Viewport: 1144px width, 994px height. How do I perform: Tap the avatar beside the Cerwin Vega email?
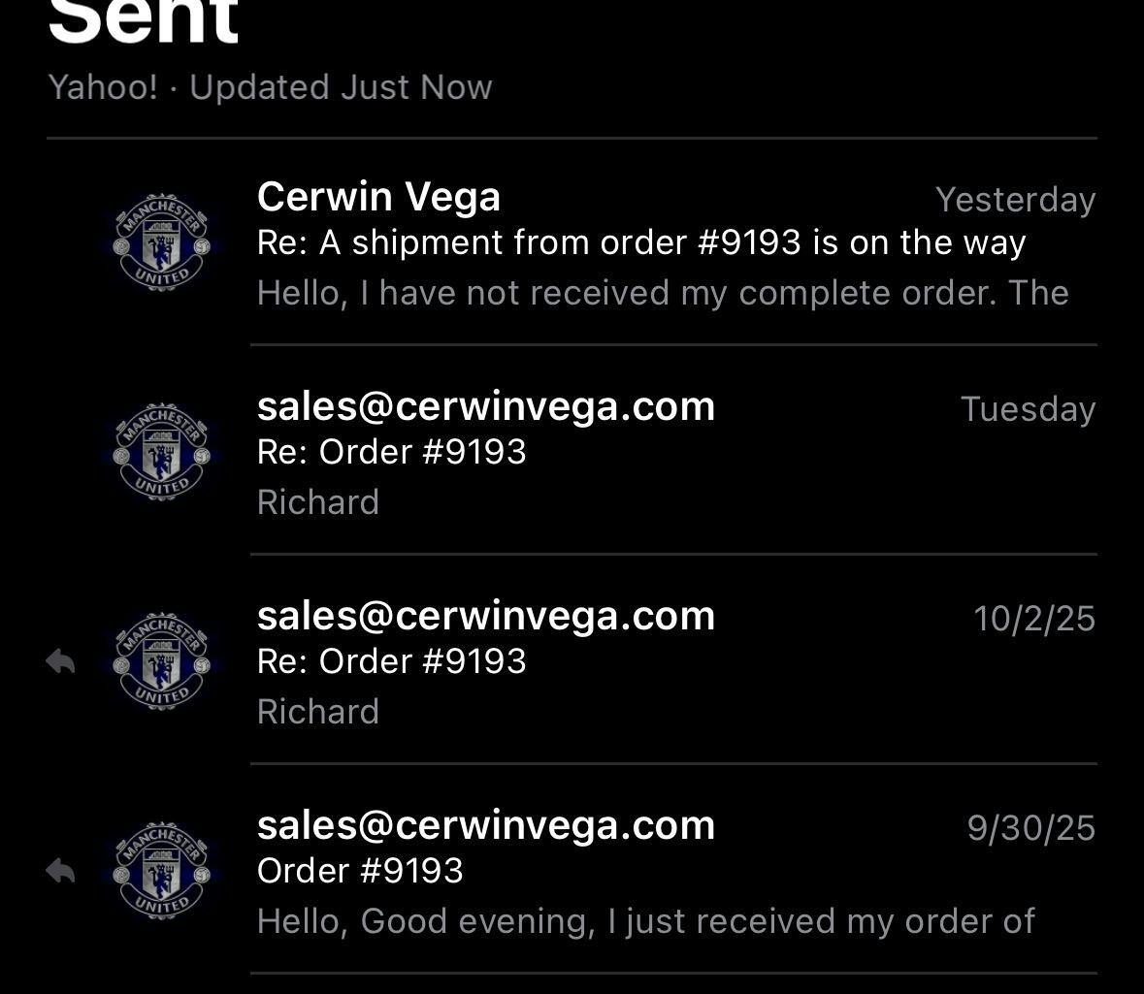click(161, 242)
